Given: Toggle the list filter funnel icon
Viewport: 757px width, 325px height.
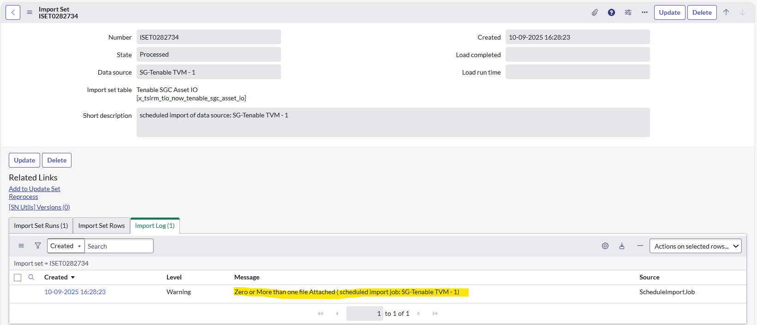Looking at the screenshot, I should click(x=38, y=246).
